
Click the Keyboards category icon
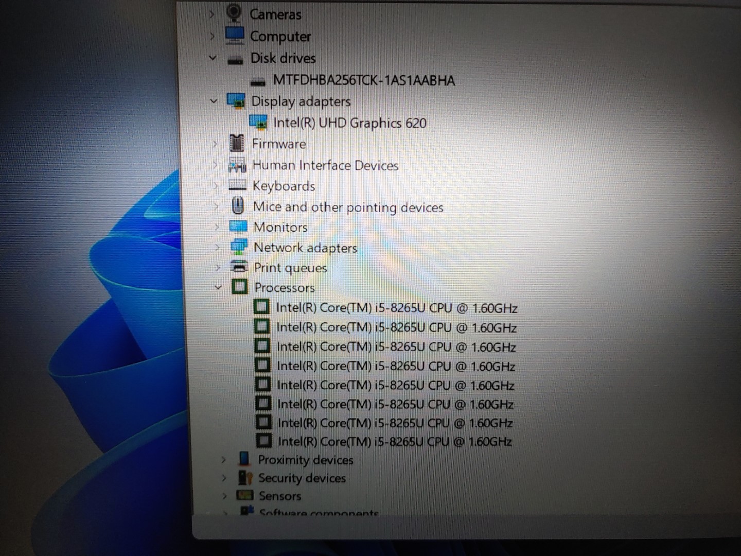click(x=237, y=185)
